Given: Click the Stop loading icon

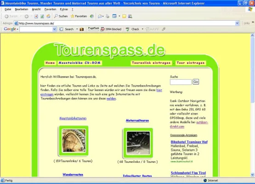Looking at the screenshot, I should 36,16.
